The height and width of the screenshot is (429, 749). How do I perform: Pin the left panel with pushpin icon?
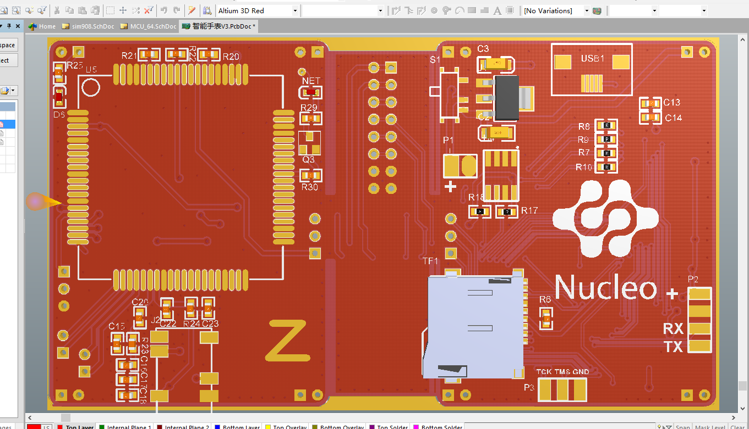[x=9, y=26]
